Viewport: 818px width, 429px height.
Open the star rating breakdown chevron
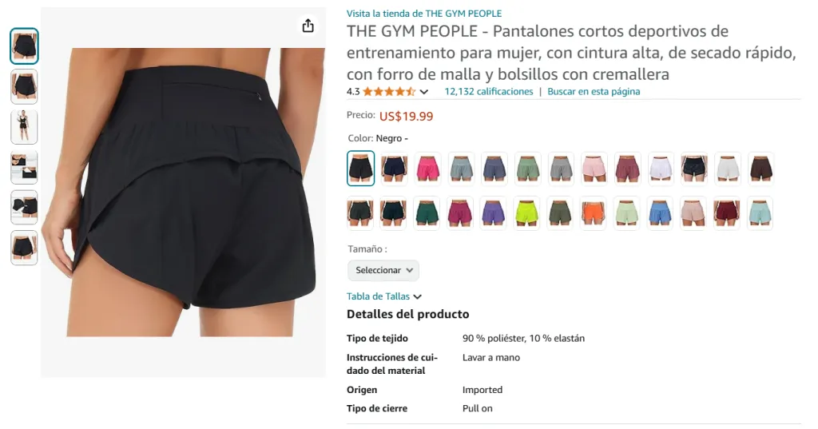(x=424, y=92)
